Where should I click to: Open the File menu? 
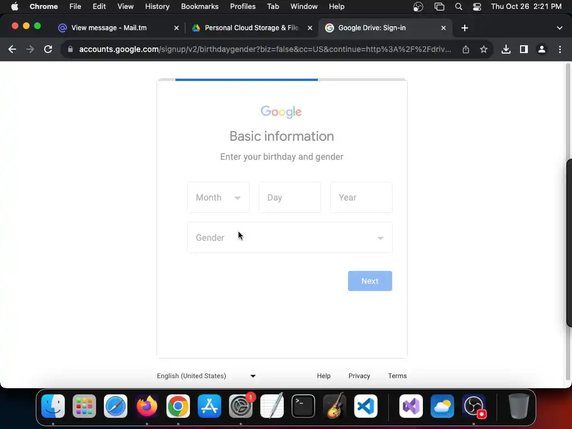coord(75,7)
